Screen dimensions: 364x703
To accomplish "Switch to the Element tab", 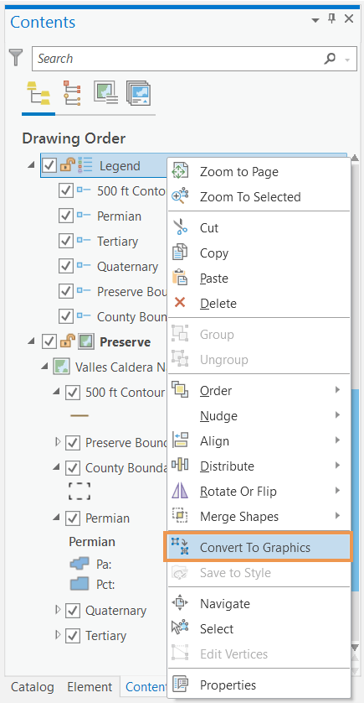I will pos(90,687).
